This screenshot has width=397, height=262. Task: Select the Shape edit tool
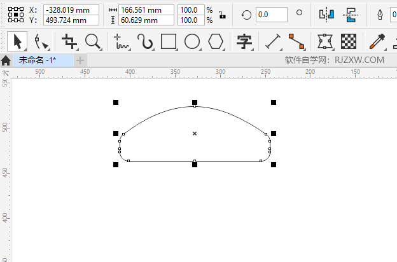click(41, 41)
